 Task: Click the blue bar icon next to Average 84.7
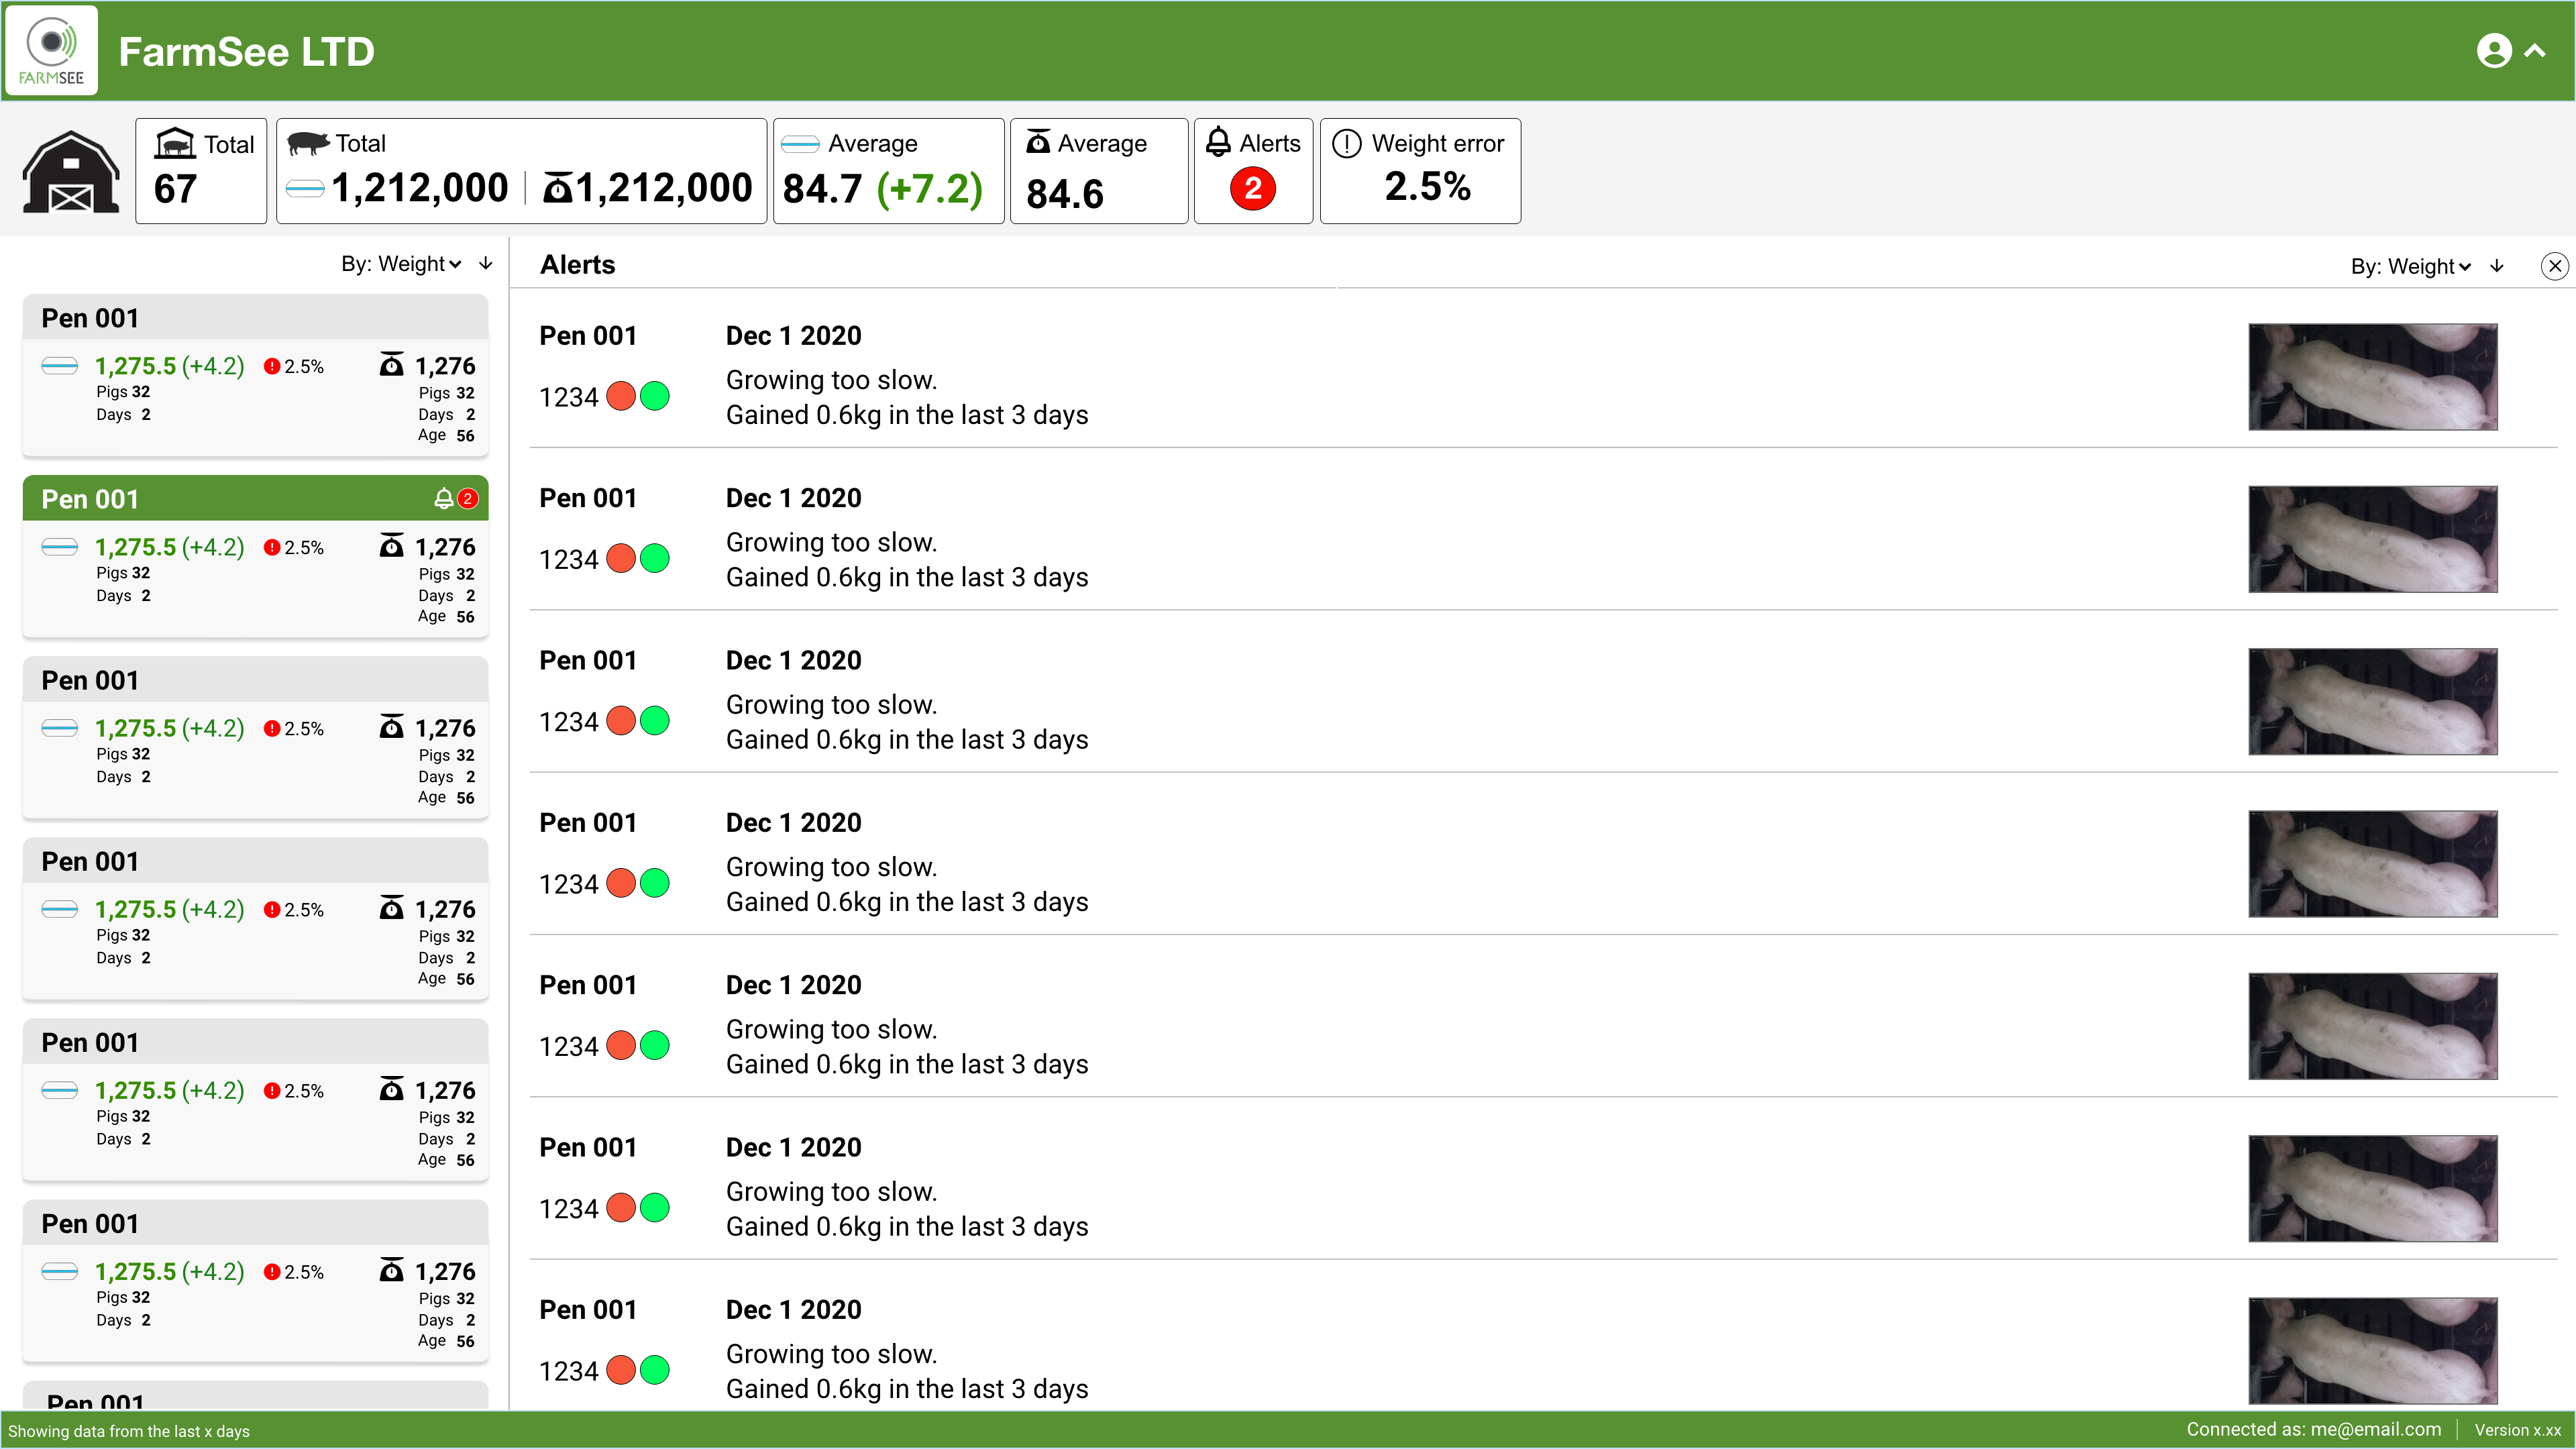(x=800, y=145)
